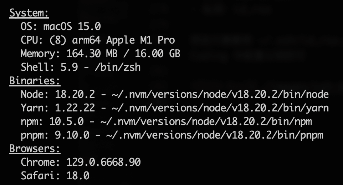Click the Shell 5.9 /bin/zsh line
The width and height of the screenshot is (343, 185).
[x=81, y=67]
